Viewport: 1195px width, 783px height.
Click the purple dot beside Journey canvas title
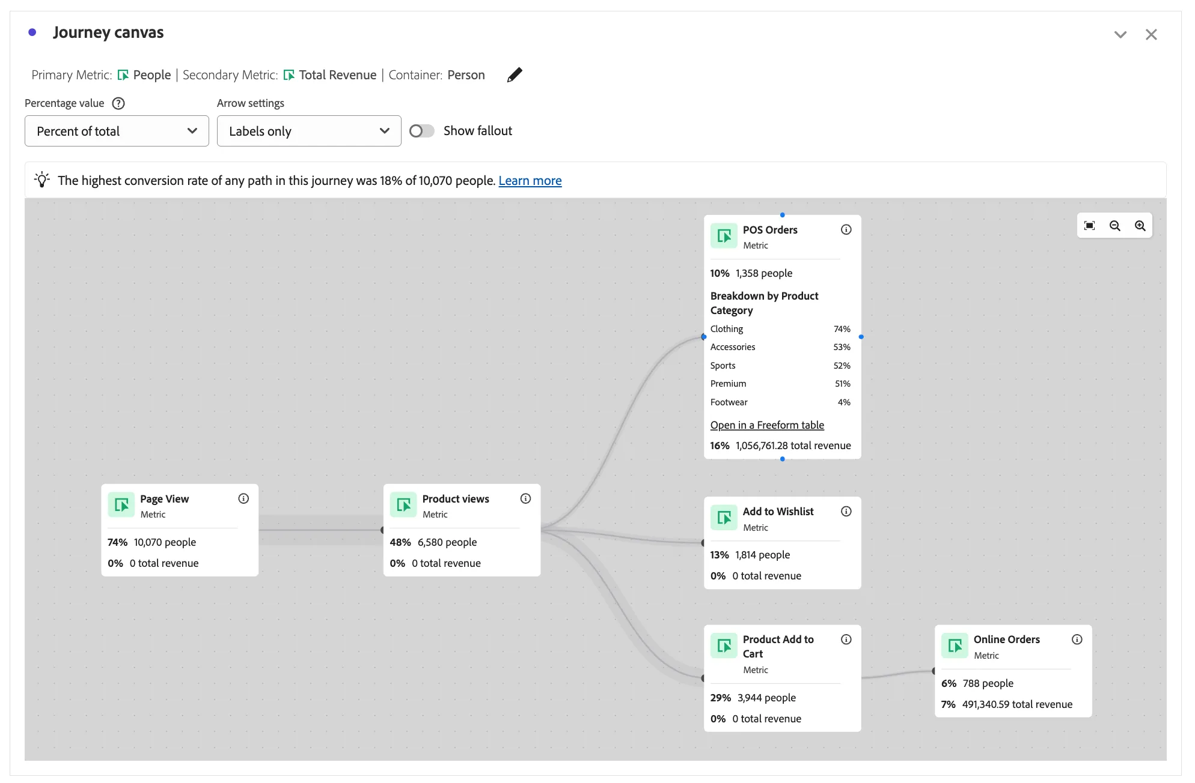[32, 32]
